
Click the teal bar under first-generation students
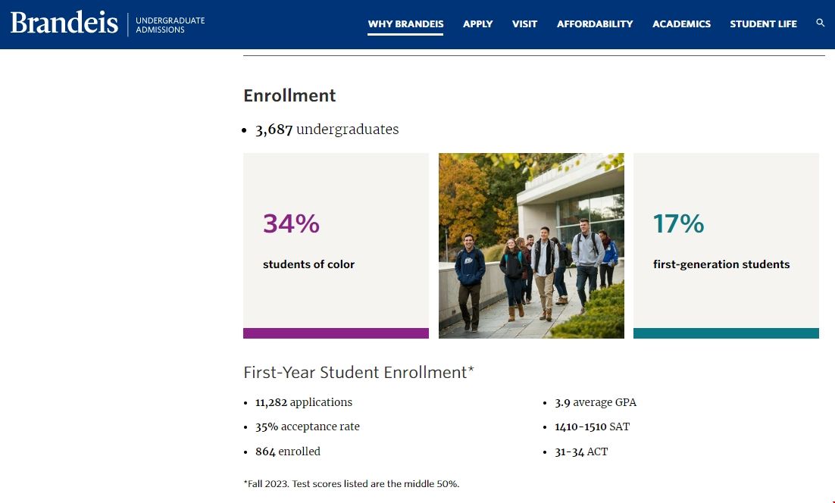click(x=726, y=333)
